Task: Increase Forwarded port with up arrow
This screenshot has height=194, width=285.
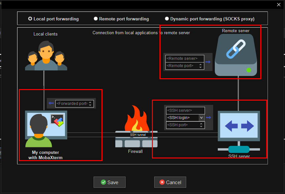Action: 90,102
